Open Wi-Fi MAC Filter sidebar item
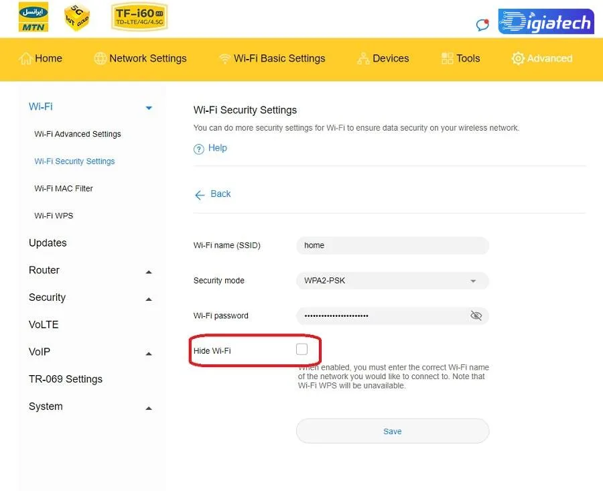The width and height of the screenshot is (603, 491). 64,188
